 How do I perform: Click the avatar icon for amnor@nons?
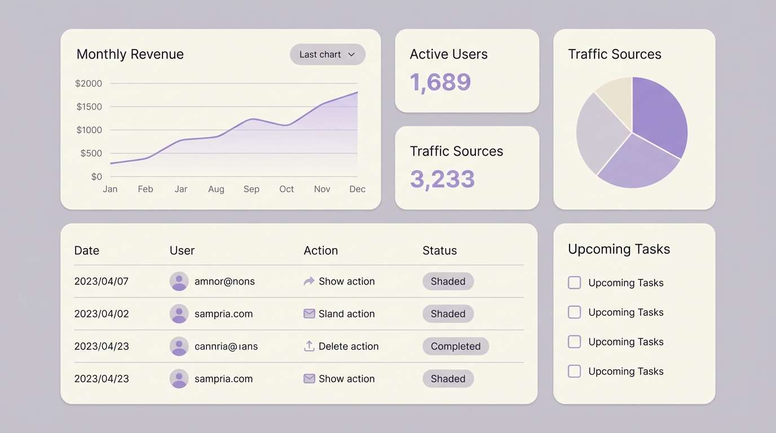click(x=179, y=281)
